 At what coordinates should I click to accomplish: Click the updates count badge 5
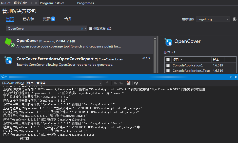pos(53,19)
